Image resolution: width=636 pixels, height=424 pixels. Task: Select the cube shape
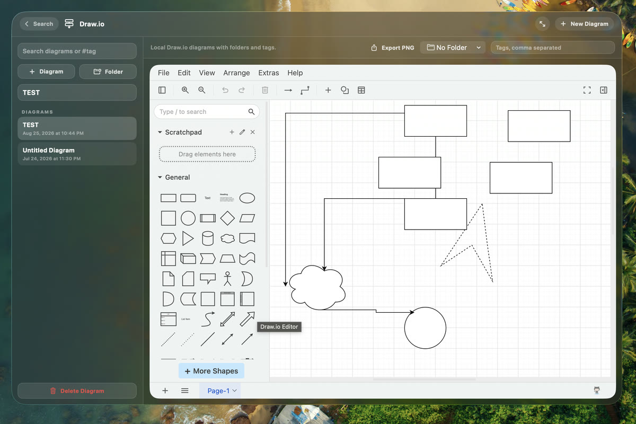(188, 259)
